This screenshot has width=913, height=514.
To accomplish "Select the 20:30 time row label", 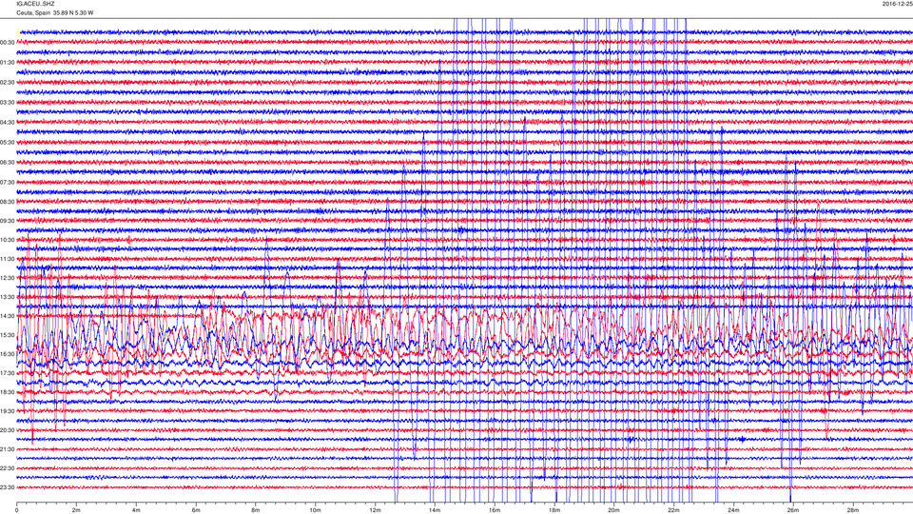I will click(x=8, y=430).
